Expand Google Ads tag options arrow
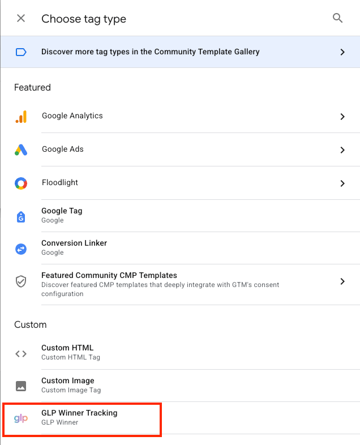The height and width of the screenshot is (445, 360). coord(342,150)
